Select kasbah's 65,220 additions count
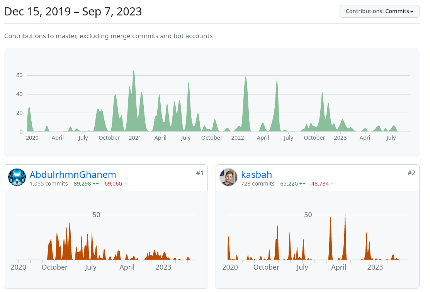This screenshot has height=292, width=430. pos(292,184)
